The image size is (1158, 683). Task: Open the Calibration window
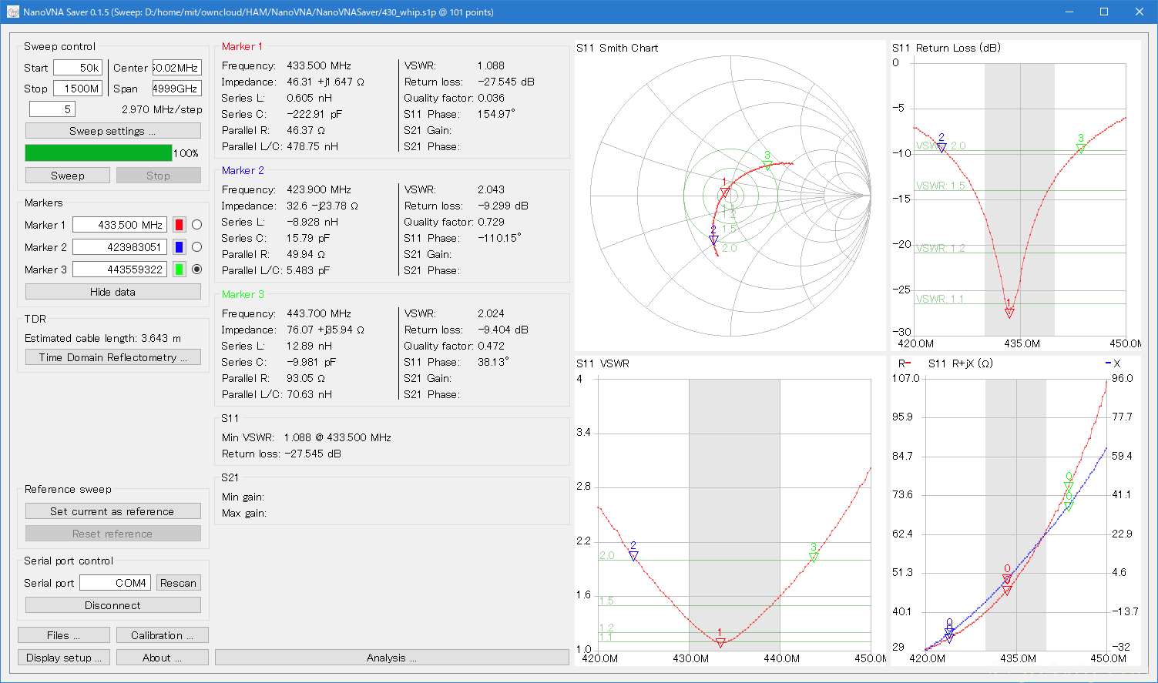(163, 635)
